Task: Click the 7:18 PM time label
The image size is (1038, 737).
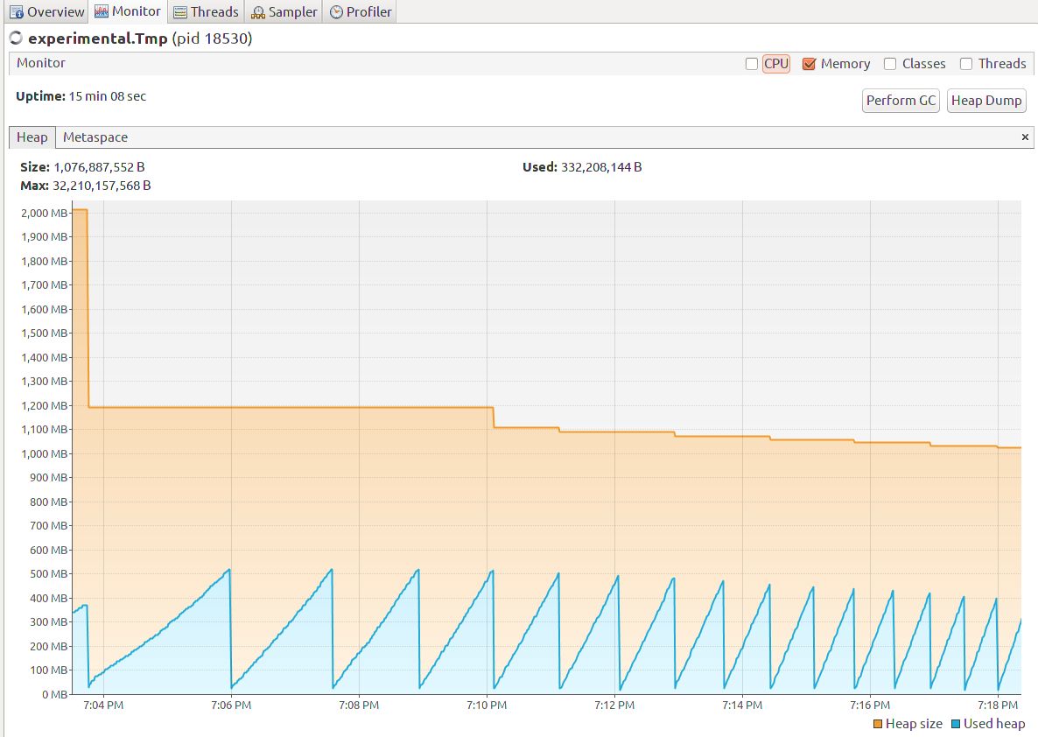Action: (998, 705)
